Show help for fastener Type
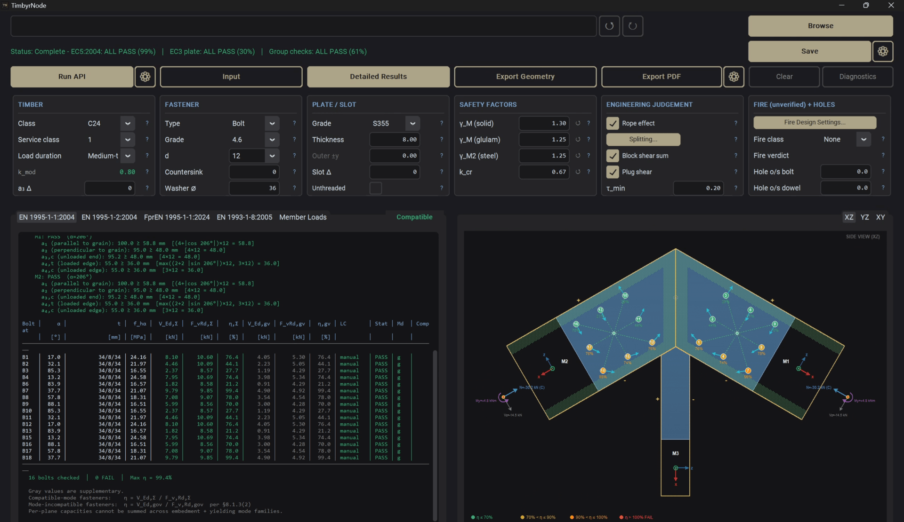Viewport: 904px width, 522px height. tap(294, 123)
